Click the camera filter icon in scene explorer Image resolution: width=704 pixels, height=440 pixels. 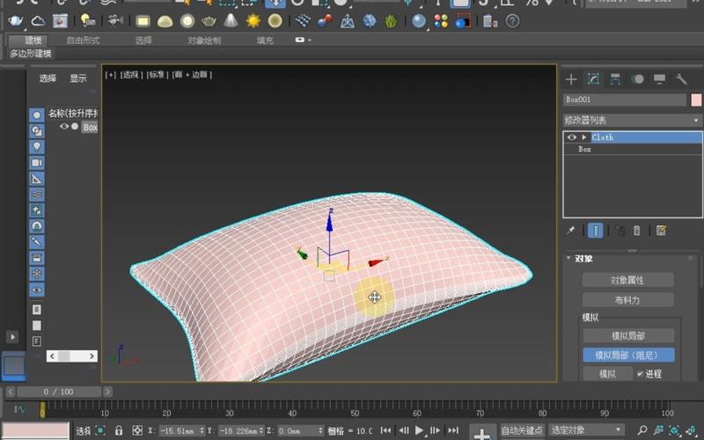pyautogui.click(x=37, y=163)
